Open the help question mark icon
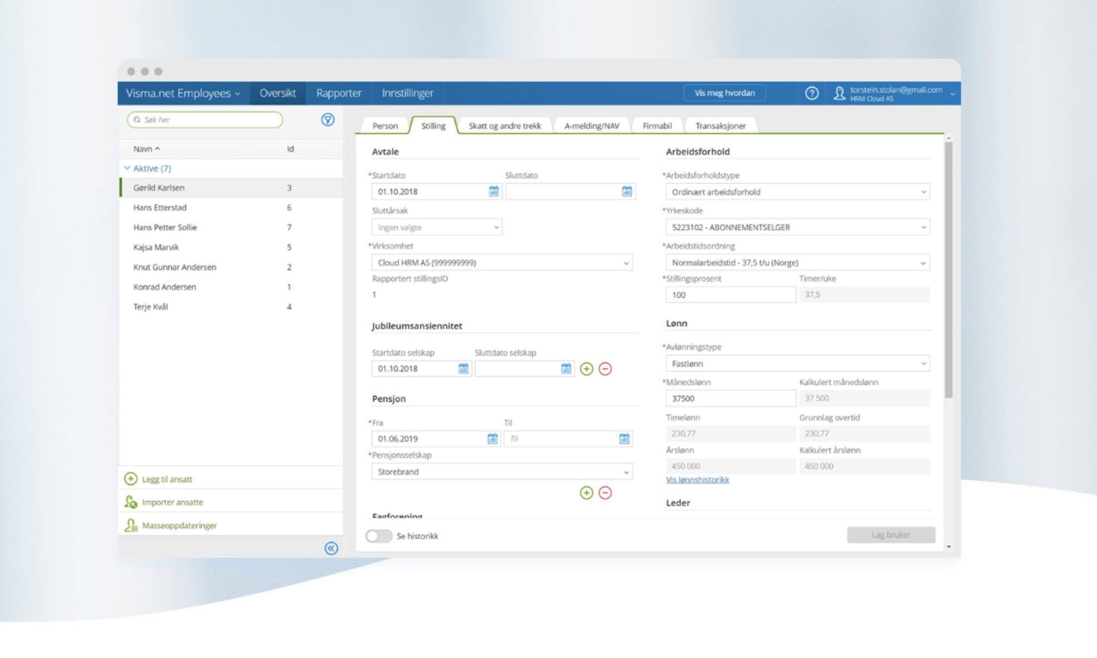The image size is (1097, 658). pos(811,93)
